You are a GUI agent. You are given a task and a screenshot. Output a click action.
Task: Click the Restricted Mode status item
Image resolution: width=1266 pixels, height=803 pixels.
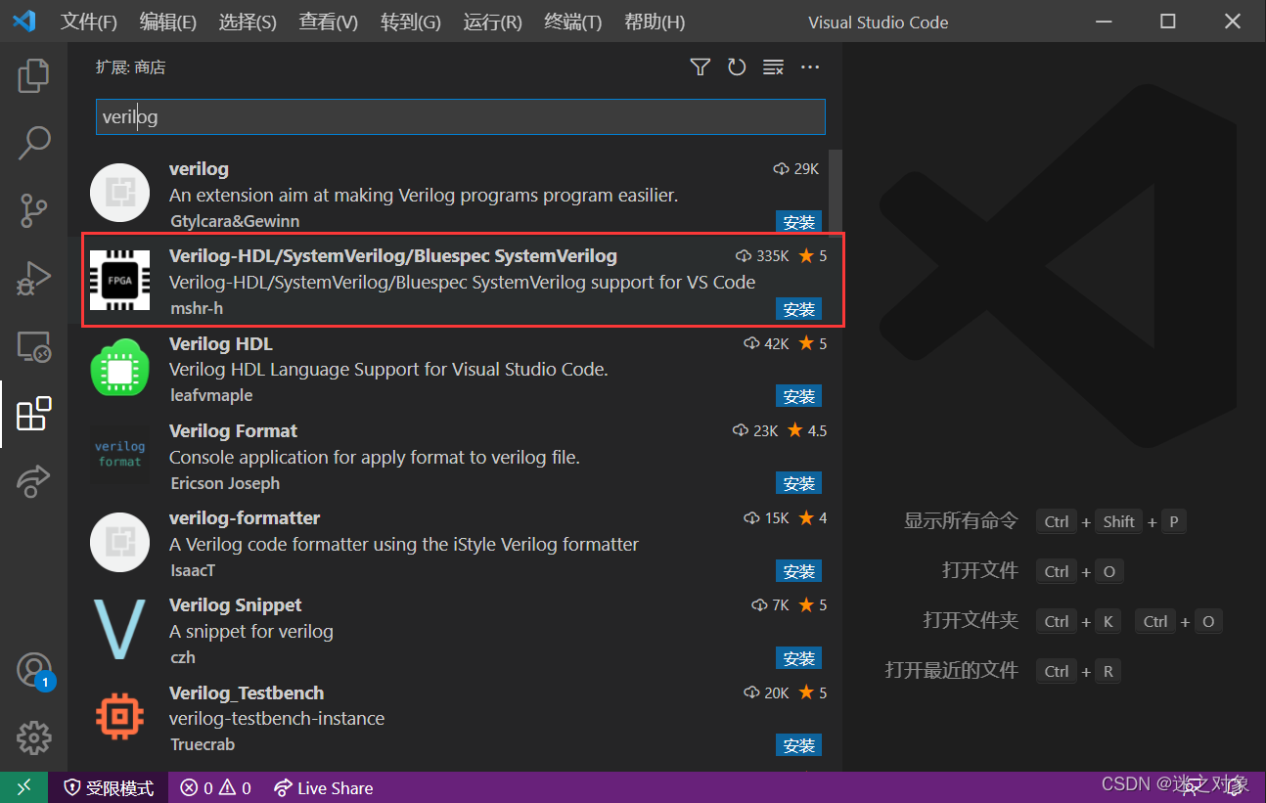click(109, 787)
